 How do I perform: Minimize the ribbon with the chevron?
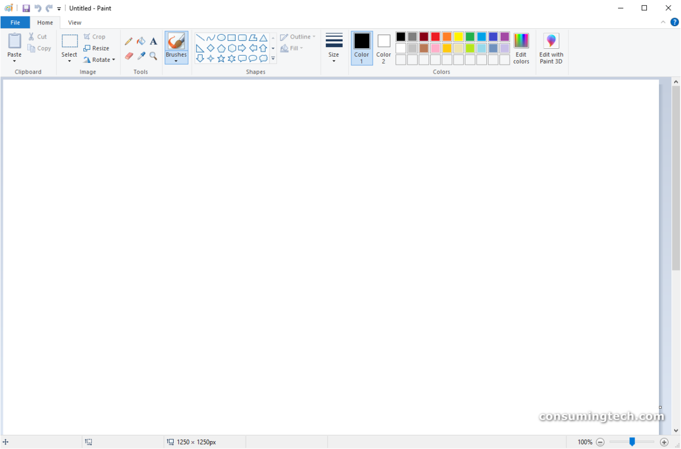click(663, 22)
